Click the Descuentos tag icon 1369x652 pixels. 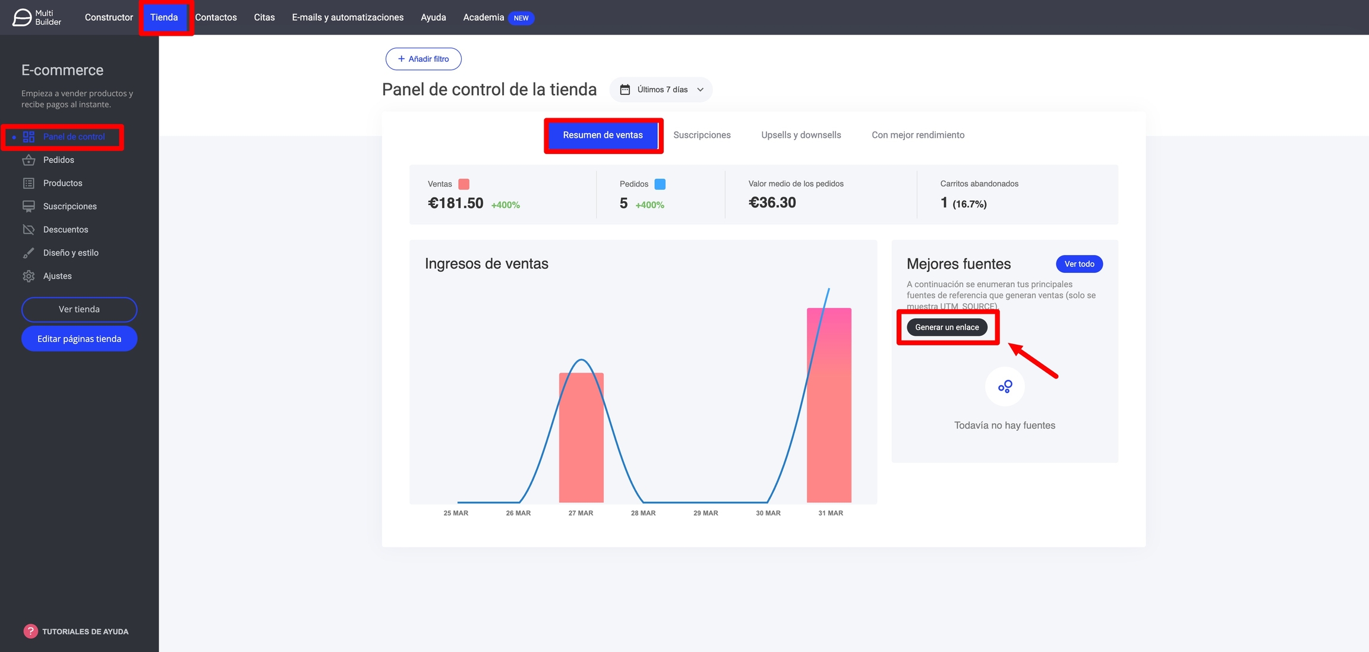coord(29,229)
